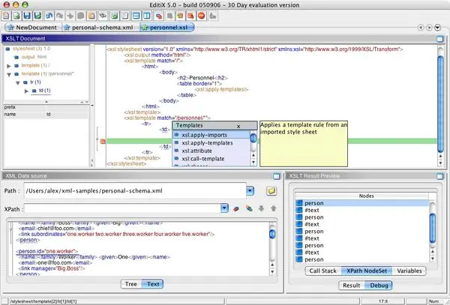
Task: Click the vertical split view icon
Action: [x=147, y=16]
